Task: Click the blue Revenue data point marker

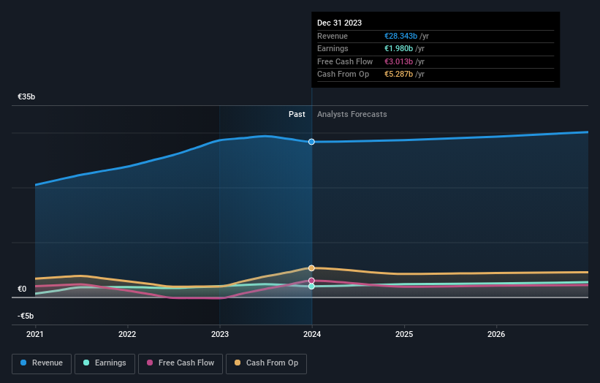Action: 311,142
